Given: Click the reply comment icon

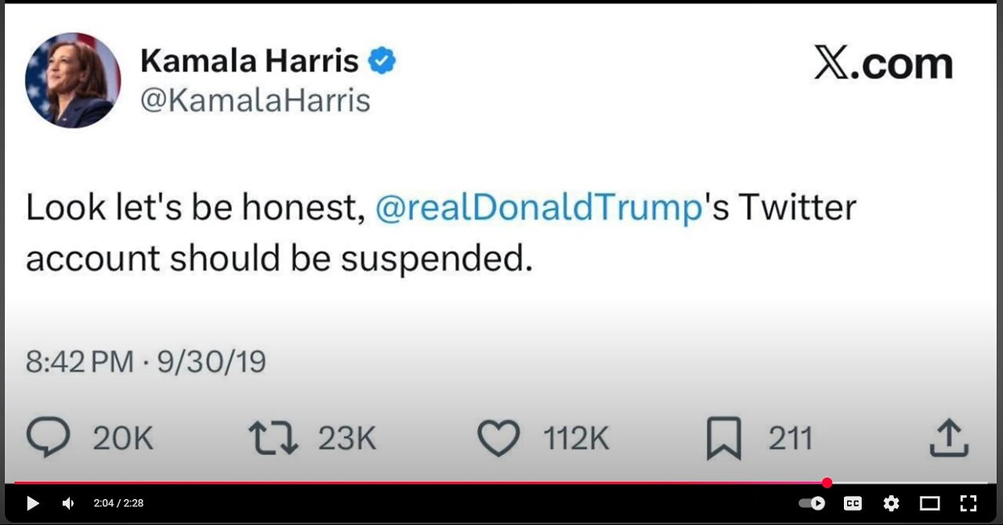Looking at the screenshot, I should [x=48, y=438].
